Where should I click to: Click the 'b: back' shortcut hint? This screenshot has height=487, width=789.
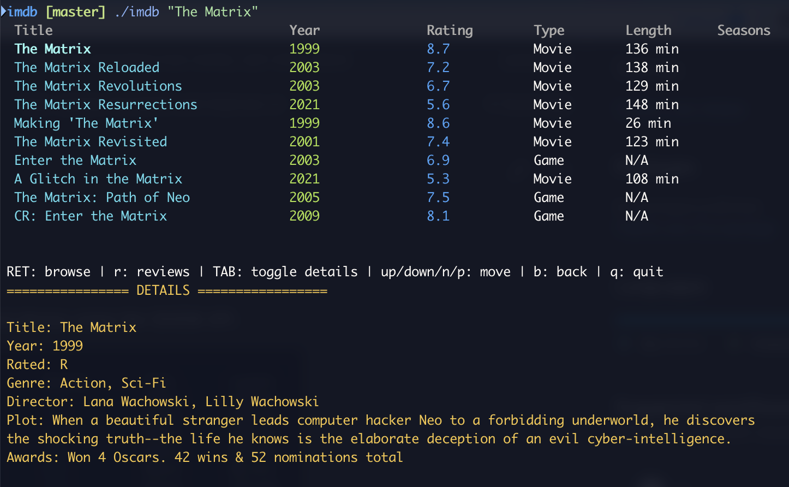coord(560,271)
